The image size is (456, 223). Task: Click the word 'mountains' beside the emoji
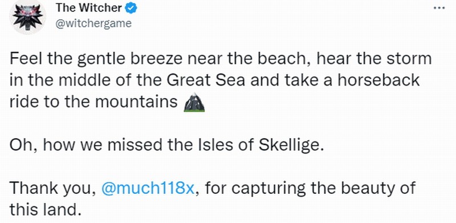point(136,102)
